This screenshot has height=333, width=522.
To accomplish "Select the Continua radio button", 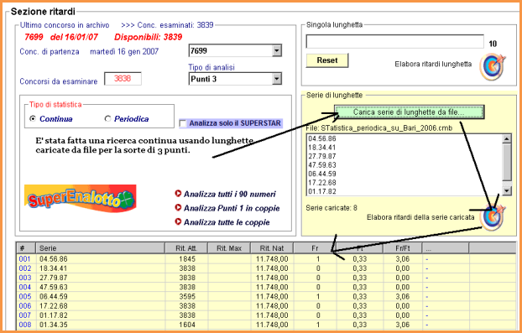I will tap(33, 118).
